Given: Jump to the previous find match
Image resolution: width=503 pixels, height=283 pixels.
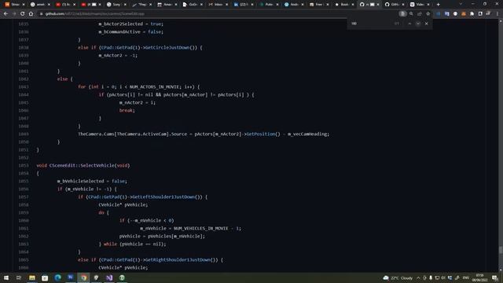Looking at the screenshot, I should click(409, 24).
